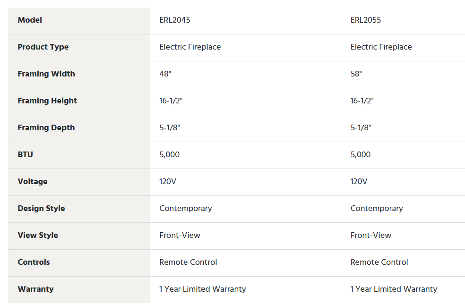Click Front-View under the ERL2045 column
This screenshot has width=465, height=304.
coord(180,236)
